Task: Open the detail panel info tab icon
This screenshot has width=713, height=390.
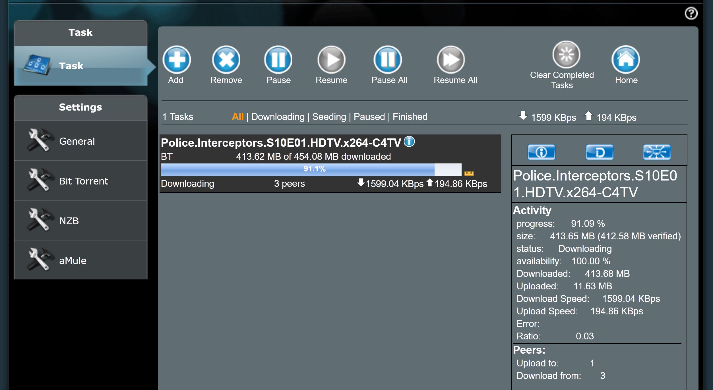Action: (x=542, y=152)
